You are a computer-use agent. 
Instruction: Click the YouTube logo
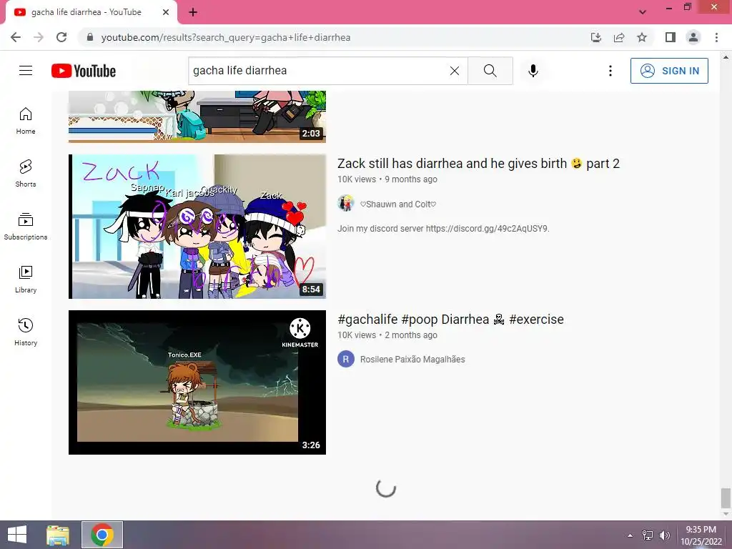pyautogui.click(x=84, y=71)
